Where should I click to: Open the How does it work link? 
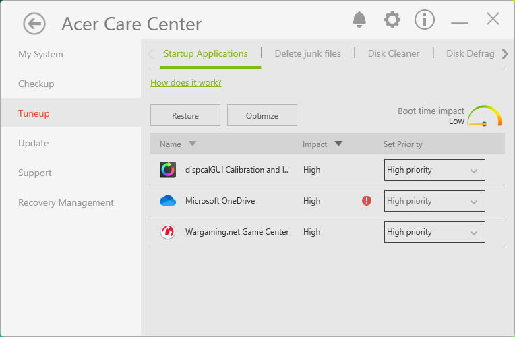pos(186,83)
